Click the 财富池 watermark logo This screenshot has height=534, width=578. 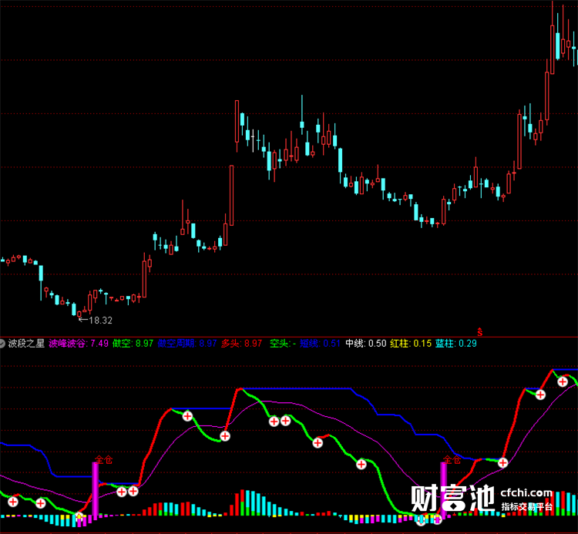[452, 498]
